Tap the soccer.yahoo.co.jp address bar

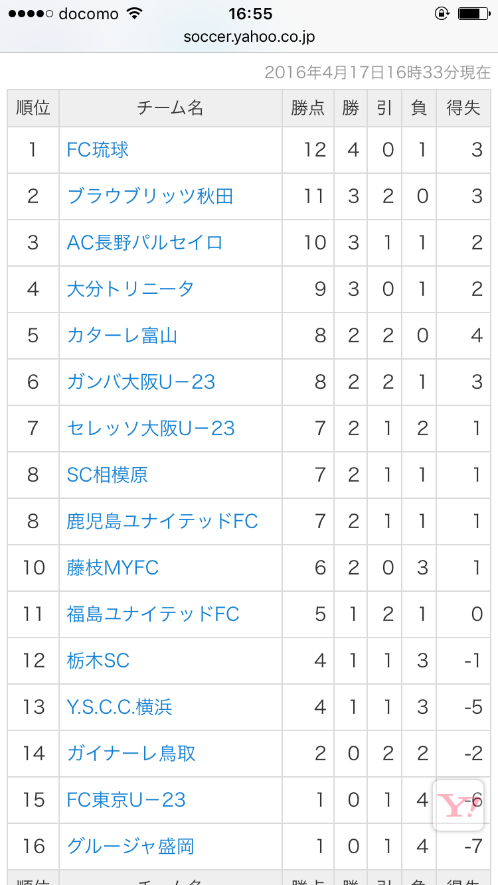249,37
